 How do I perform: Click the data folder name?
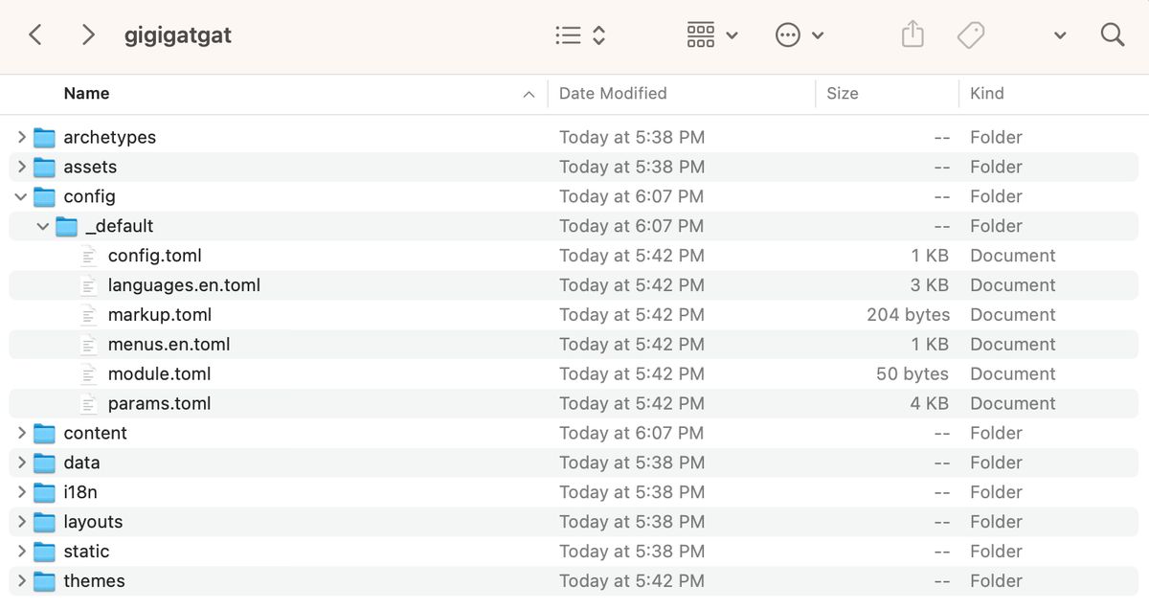point(81,462)
